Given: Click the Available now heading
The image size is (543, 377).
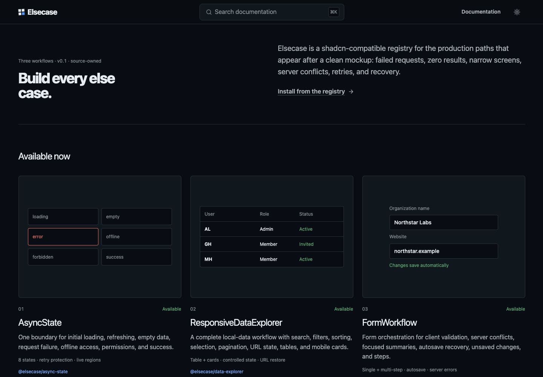Looking at the screenshot, I should (44, 156).
